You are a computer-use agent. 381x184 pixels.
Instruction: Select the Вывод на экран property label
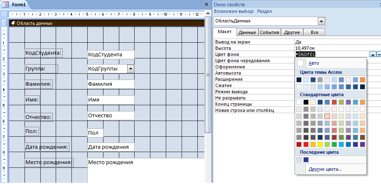tap(254, 42)
